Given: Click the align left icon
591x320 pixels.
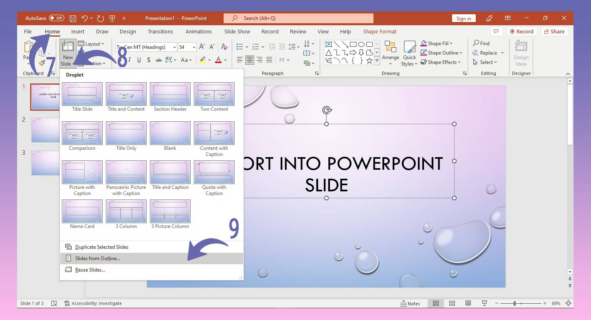Looking at the screenshot, I should coord(240,60).
